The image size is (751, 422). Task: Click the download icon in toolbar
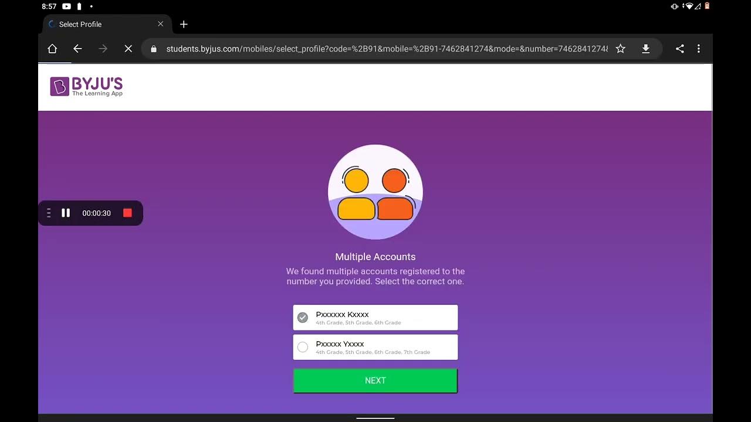pyautogui.click(x=645, y=49)
